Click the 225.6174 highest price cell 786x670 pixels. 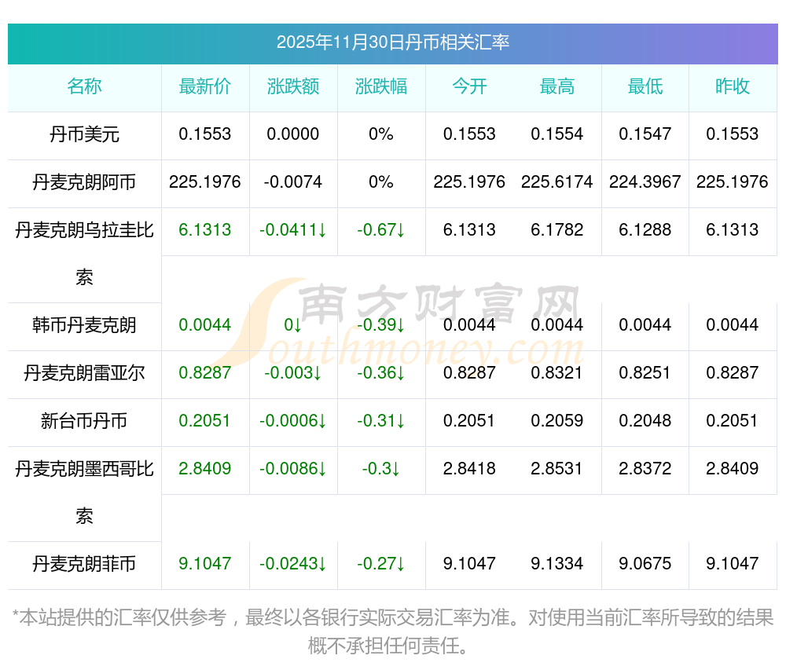click(x=557, y=182)
